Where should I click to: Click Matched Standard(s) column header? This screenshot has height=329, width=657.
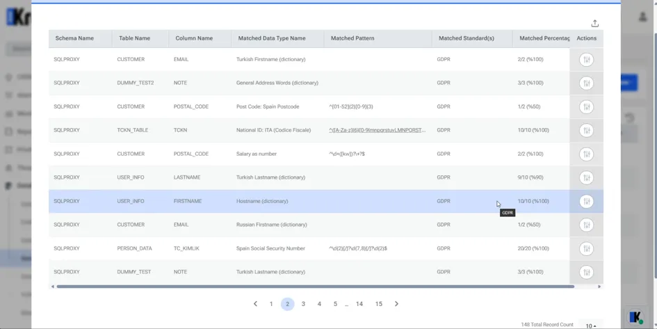467,38
